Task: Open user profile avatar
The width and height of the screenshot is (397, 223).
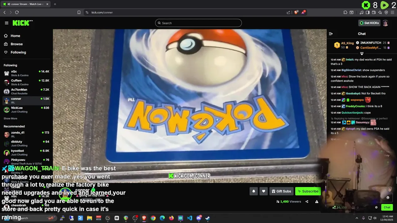Action: point(385,23)
